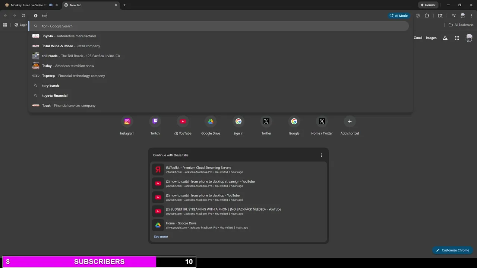Screen dimensions: 477x268
Task: Open AI Mode from the address bar
Action: click(x=399, y=16)
